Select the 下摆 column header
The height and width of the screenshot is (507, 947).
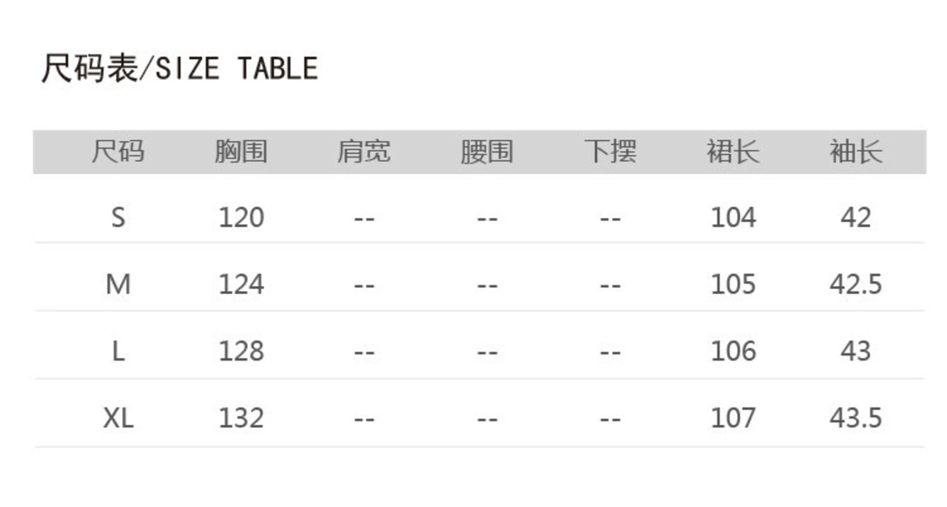[610, 152]
